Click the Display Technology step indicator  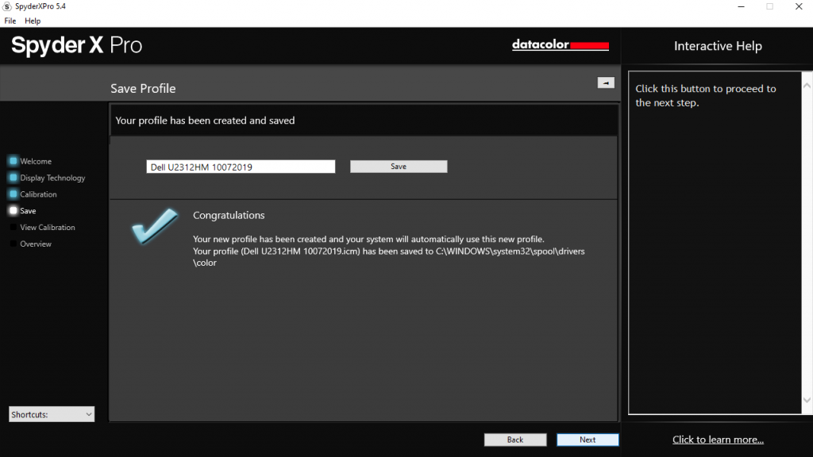point(13,178)
